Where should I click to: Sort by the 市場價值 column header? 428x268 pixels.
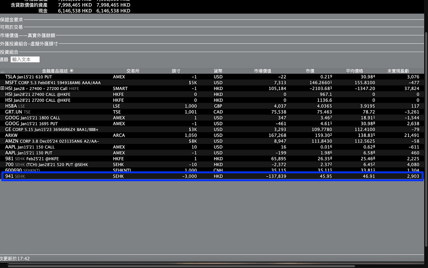(x=263, y=71)
